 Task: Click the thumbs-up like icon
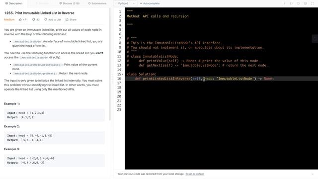point(20,20)
